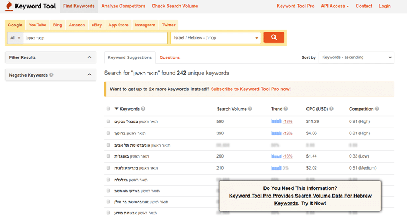Click trend chart in 260 volume row

coord(276,156)
